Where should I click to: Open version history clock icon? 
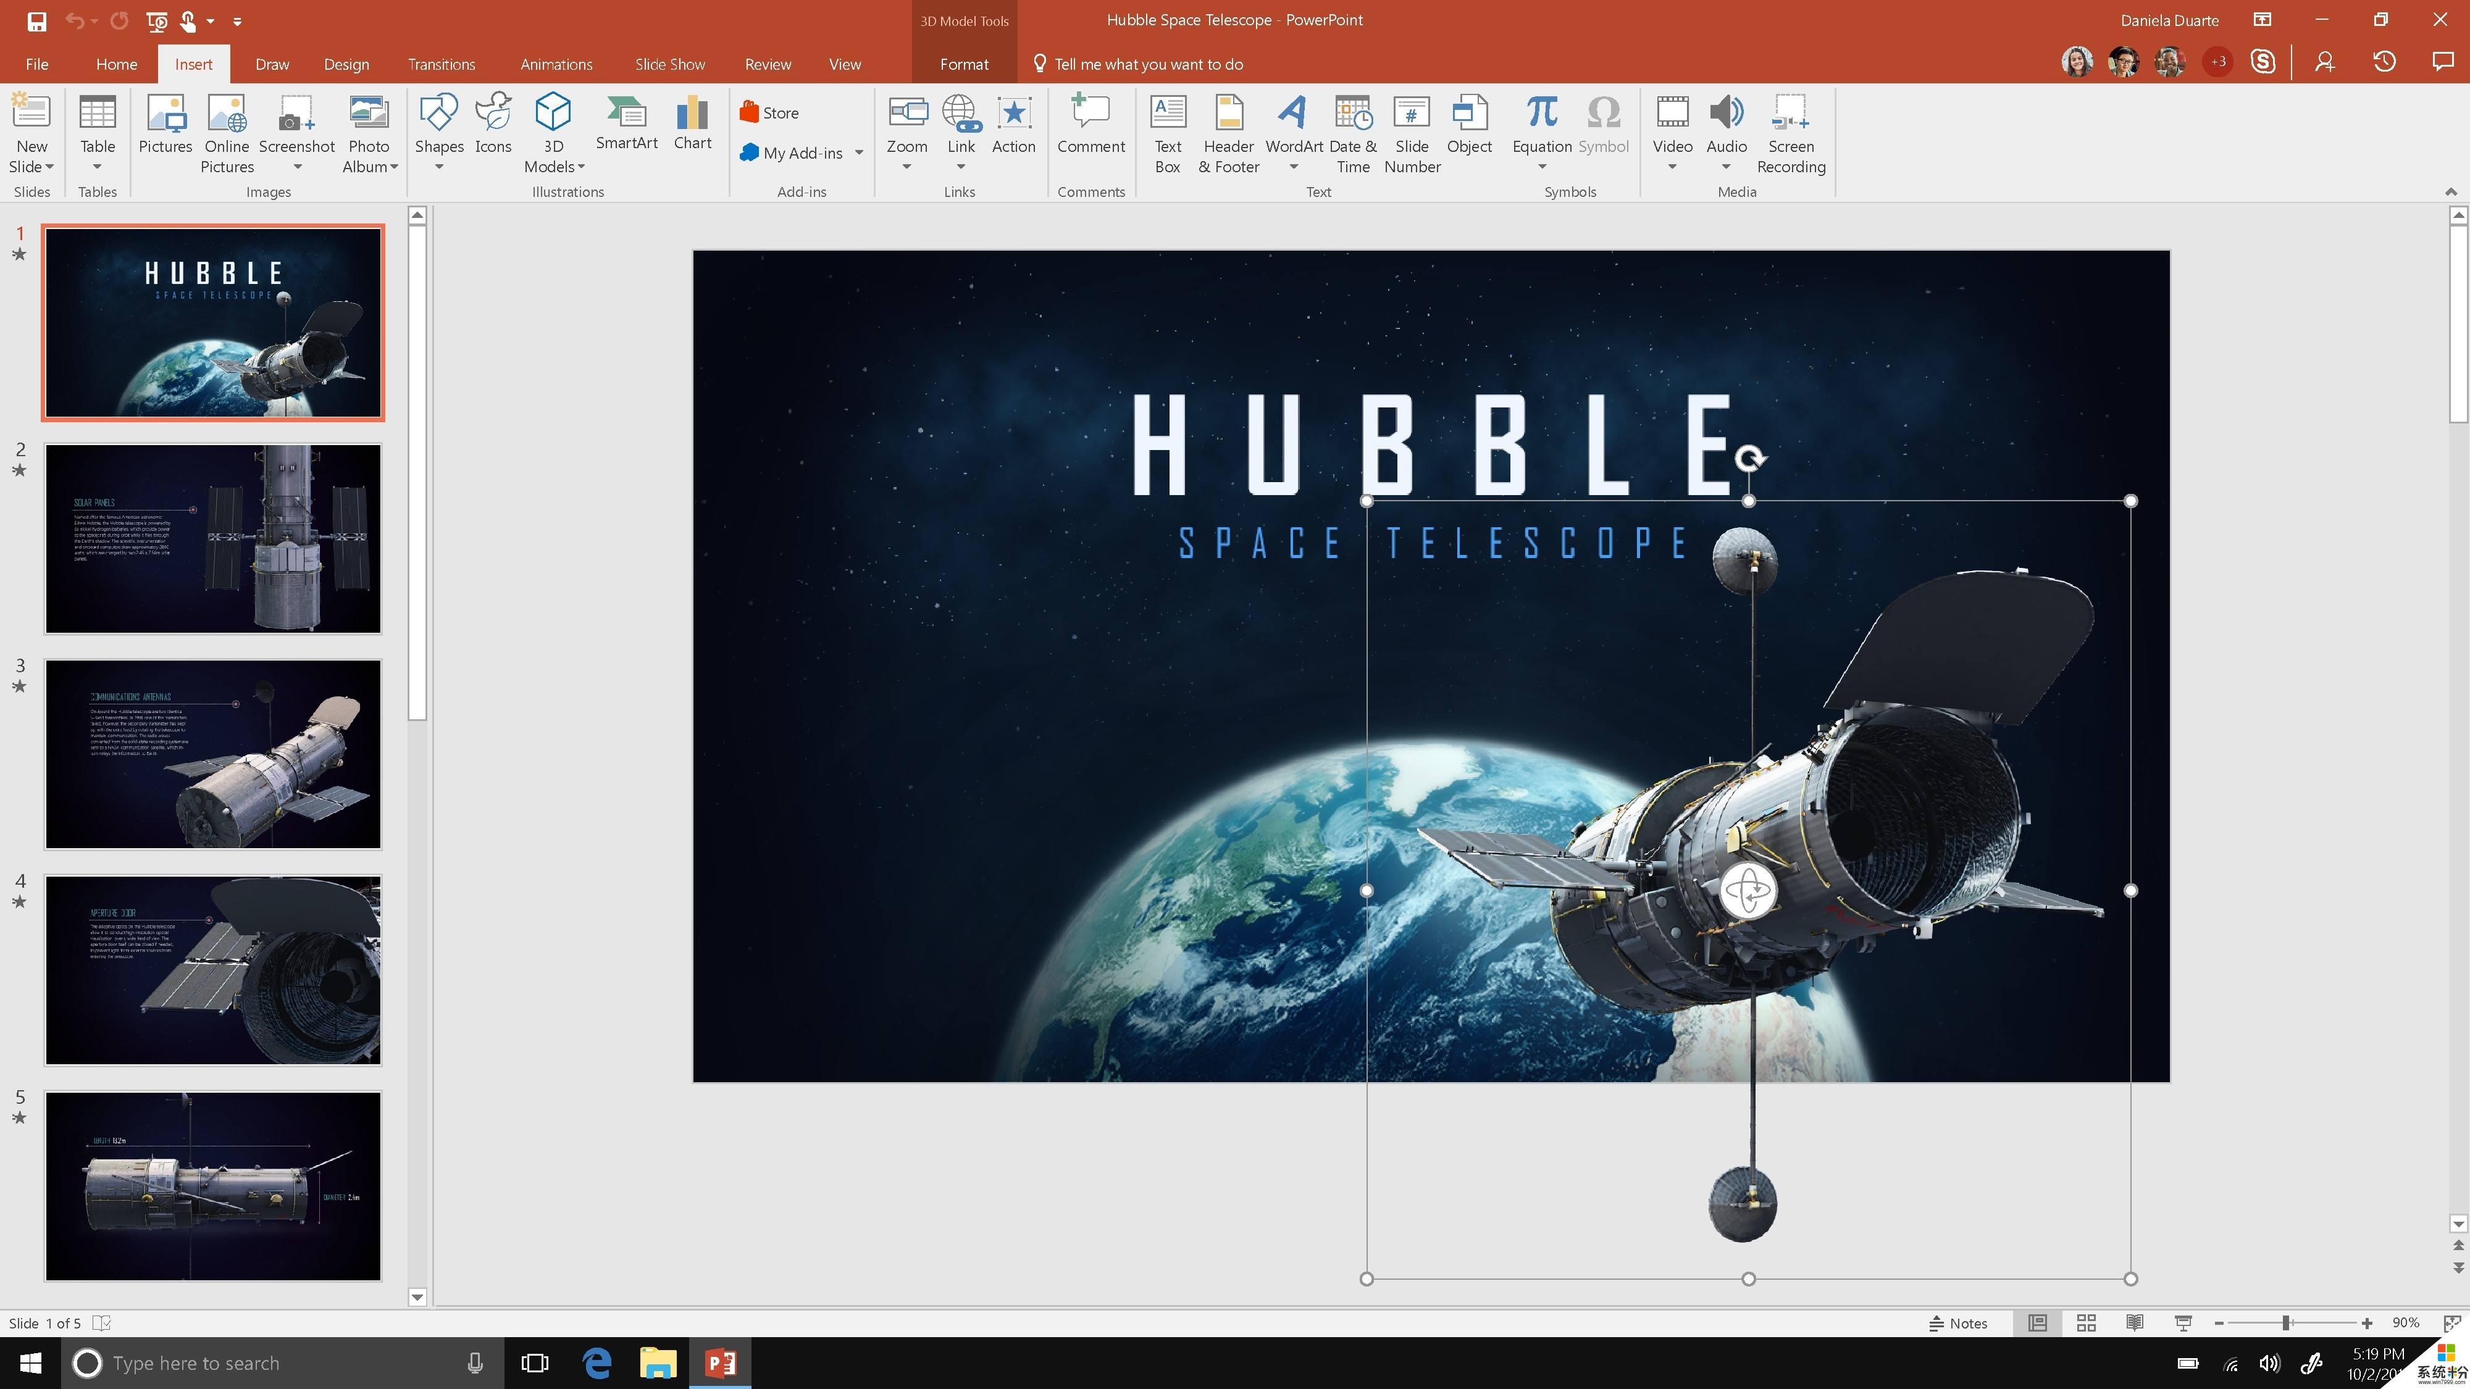pos(2384,62)
